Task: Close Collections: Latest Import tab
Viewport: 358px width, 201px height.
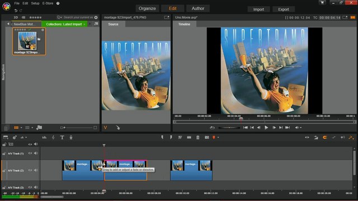Action: [84, 25]
